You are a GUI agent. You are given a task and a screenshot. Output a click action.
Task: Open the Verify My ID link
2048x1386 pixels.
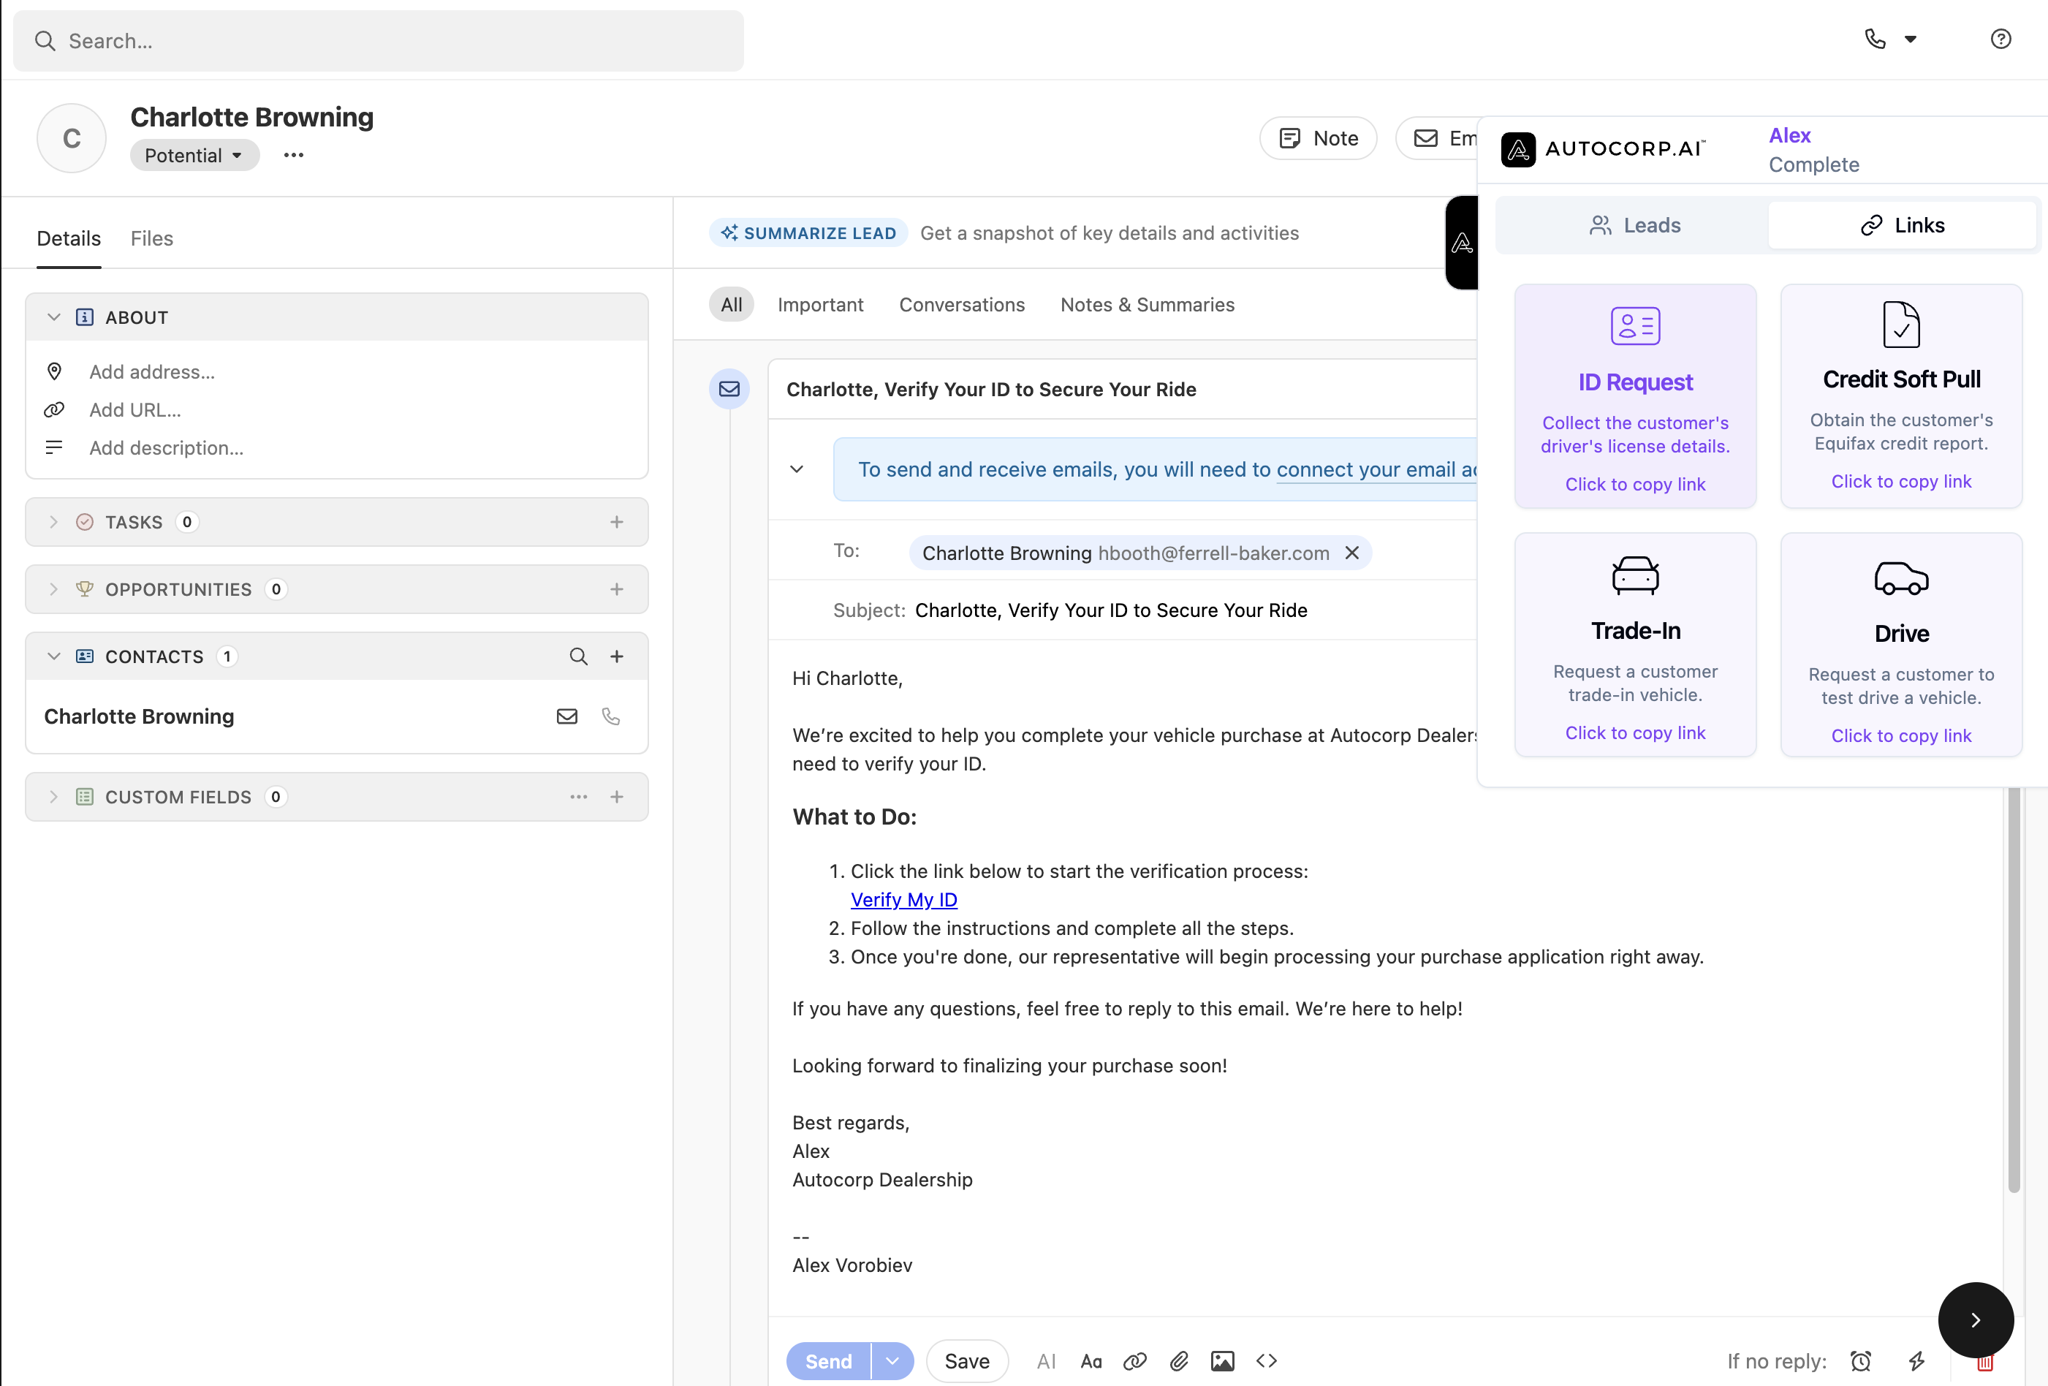coord(903,900)
